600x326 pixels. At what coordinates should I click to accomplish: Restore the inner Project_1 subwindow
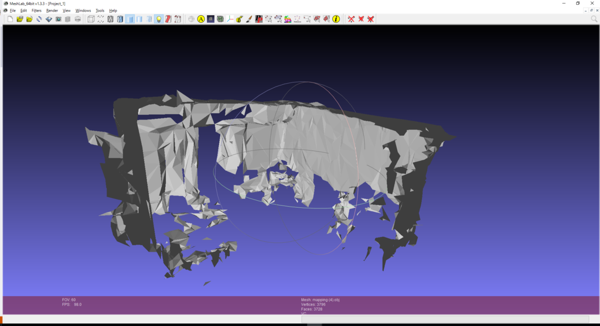(x=592, y=11)
